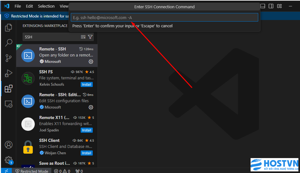
Task: Minimize the VS Code window
Action: (290, 6)
